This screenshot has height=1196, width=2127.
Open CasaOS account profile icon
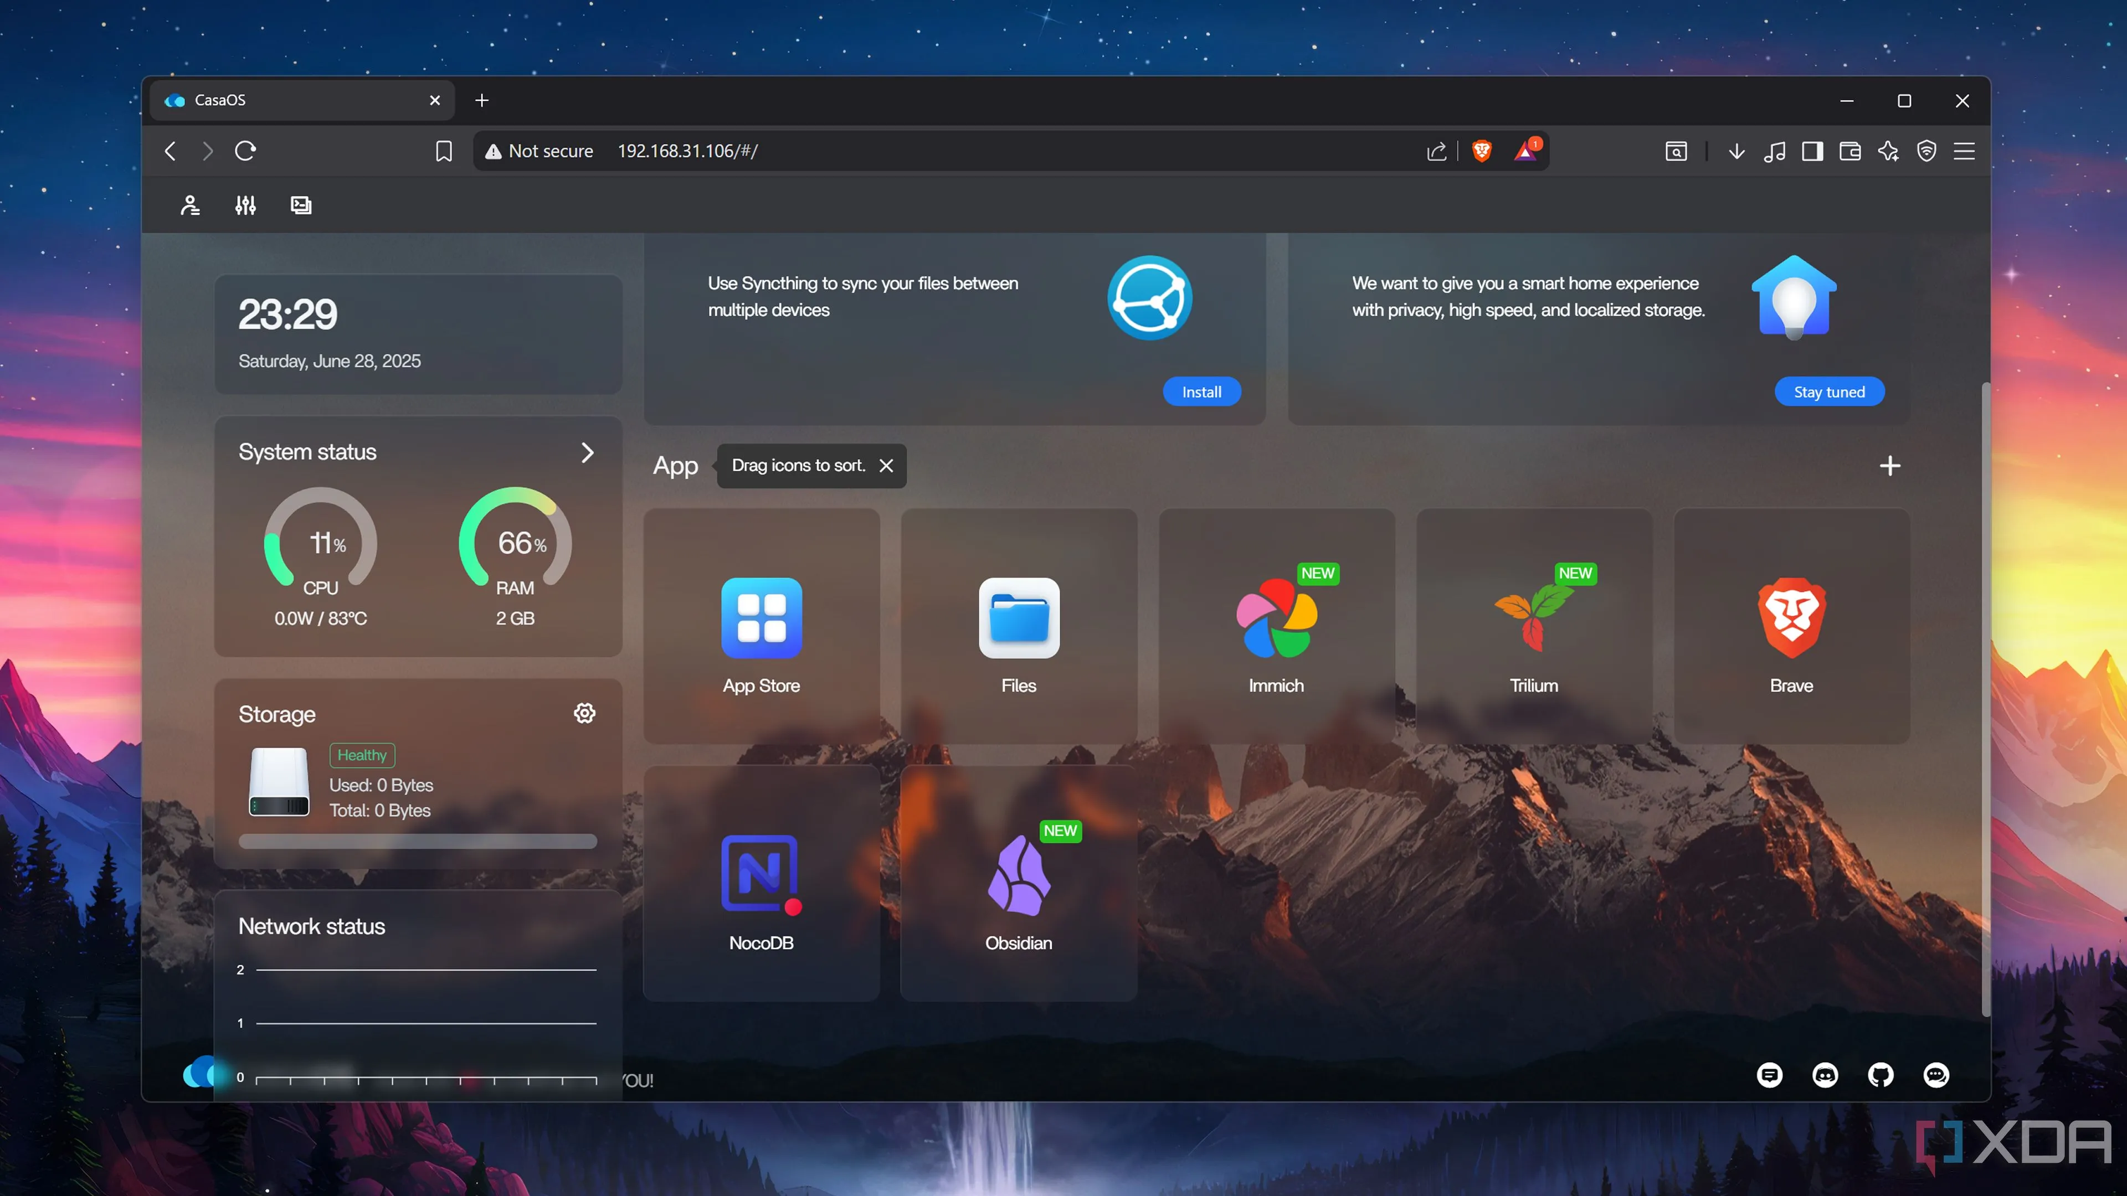[190, 205]
